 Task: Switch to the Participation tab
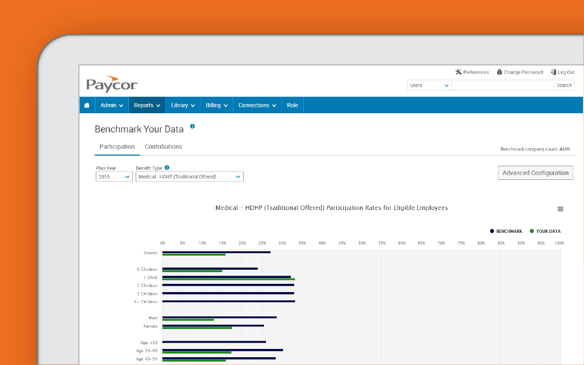(117, 147)
